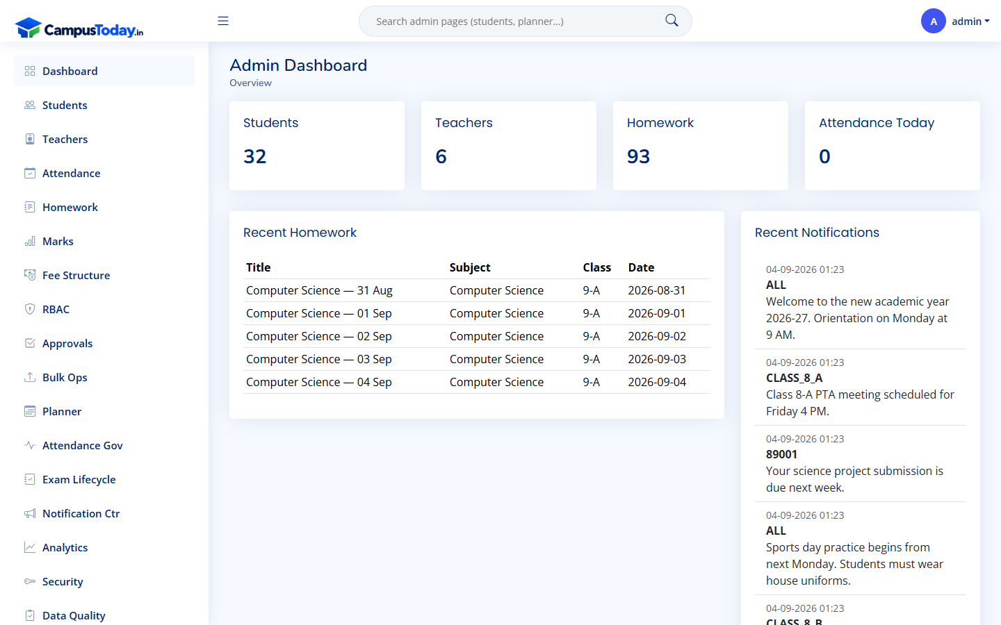Click the Students count card
Screen dimensions: 1001x625
point(317,146)
